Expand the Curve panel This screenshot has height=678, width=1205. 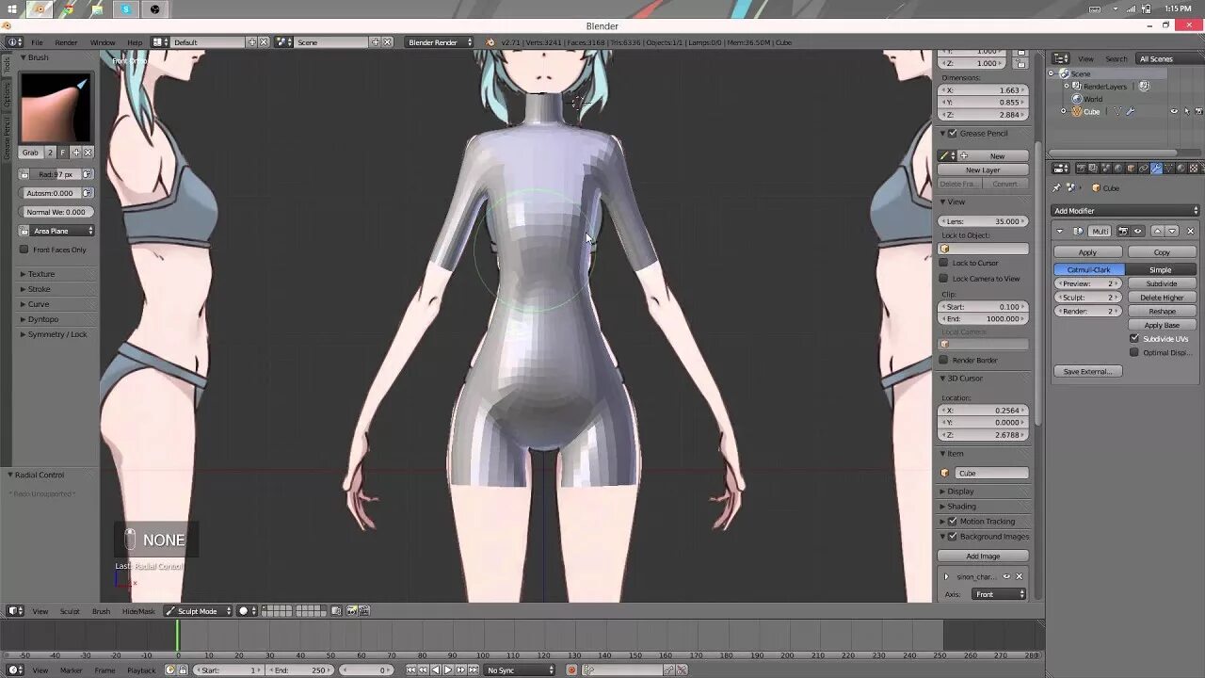38,304
